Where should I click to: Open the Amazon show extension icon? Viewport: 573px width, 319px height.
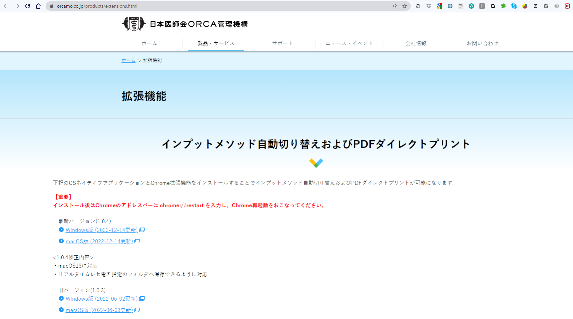click(461, 6)
